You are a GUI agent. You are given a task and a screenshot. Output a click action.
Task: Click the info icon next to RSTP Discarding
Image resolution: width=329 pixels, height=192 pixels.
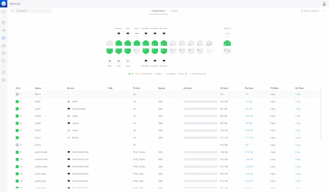click(x=205, y=74)
